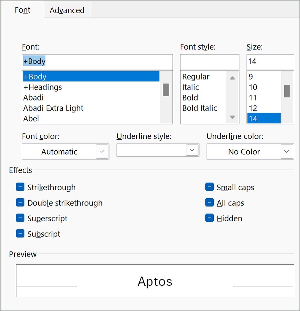The width and height of the screenshot is (300, 311).
Task: Expand the Underline style dropdown
Action: [192, 150]
